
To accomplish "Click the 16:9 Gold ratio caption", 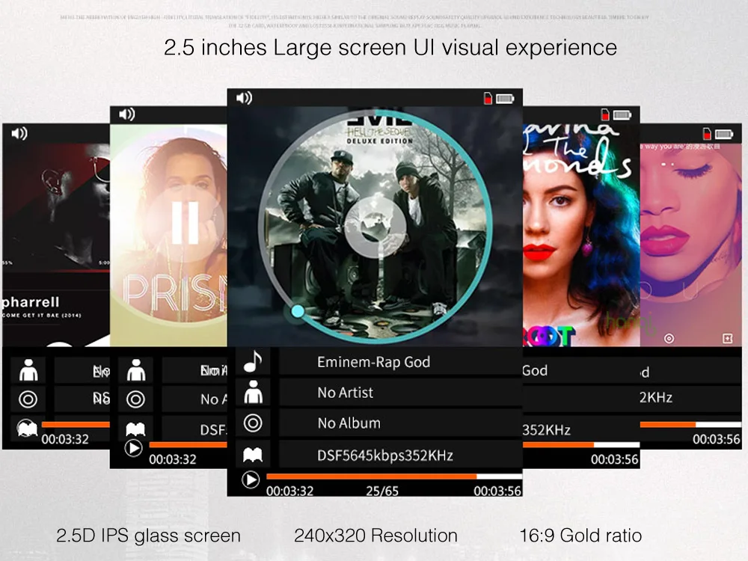I will point(580,536).
